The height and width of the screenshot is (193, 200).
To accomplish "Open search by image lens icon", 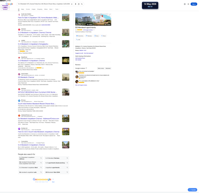I will [79, 4].
